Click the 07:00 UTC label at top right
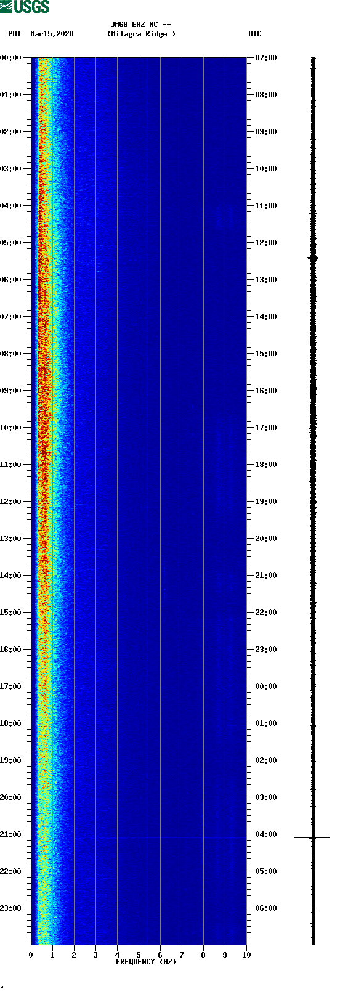The height and width of the screenshot is (994, 340). click(x=266, y=58)
